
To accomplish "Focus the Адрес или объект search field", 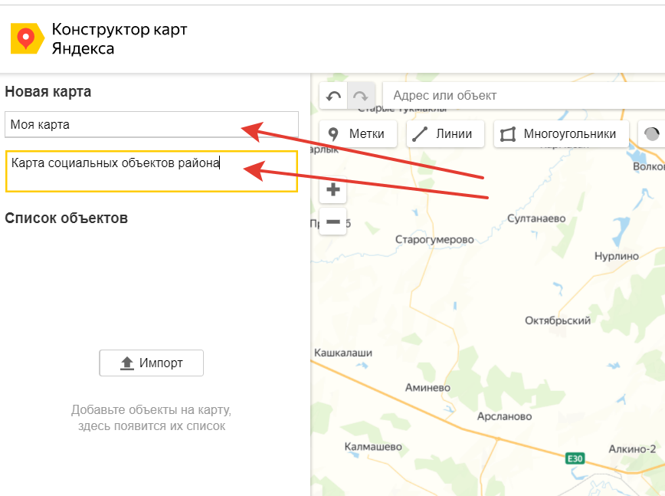I will point(521,96).
